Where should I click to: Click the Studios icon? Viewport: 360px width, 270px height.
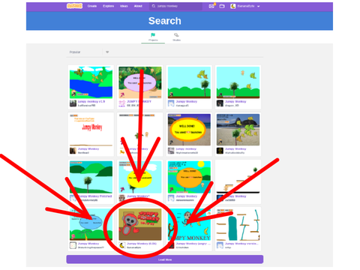(176, 34)
